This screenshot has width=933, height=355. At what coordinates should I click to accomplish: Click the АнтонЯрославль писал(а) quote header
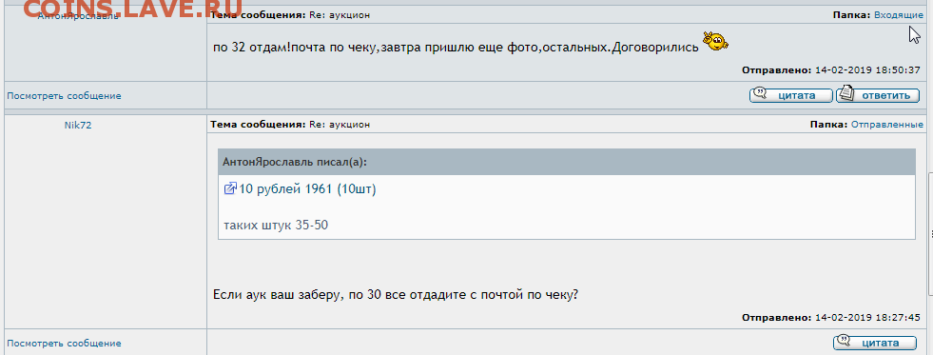click(x=567, y=162)
